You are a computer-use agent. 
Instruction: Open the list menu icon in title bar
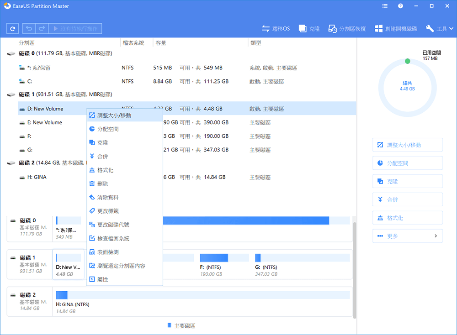coord(385,6)
